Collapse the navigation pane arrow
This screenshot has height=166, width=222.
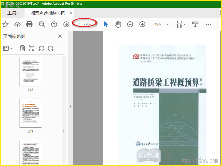[x=70, y=107]
